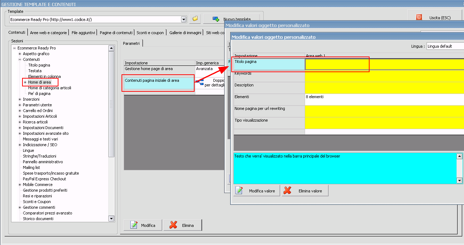Select Titolo pagina in the Sezioni tree

coord(39,65)
